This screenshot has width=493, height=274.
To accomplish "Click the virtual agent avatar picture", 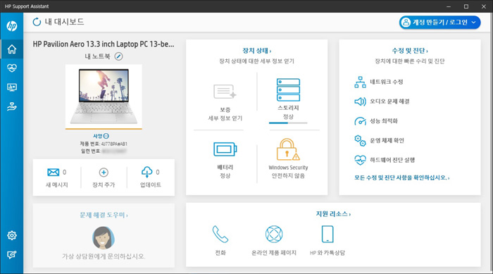I will (x=104, y=238).
